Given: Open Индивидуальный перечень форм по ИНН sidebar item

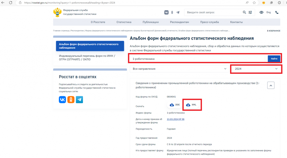Looking at the screenshot, I should (87, 58).
